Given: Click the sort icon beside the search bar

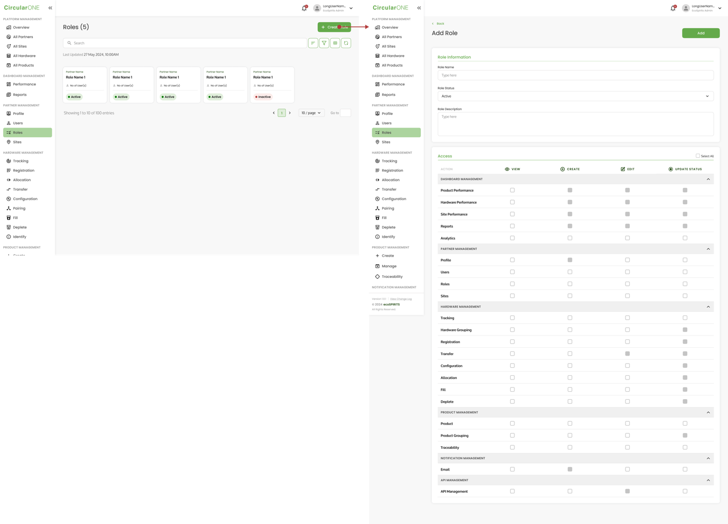Looking at the screenshot, I should [313, 43].
